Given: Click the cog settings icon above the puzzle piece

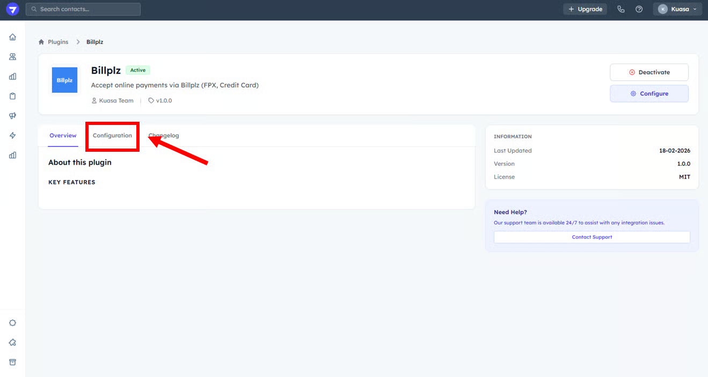Looking at the screenshot, I should pos(12,323).
